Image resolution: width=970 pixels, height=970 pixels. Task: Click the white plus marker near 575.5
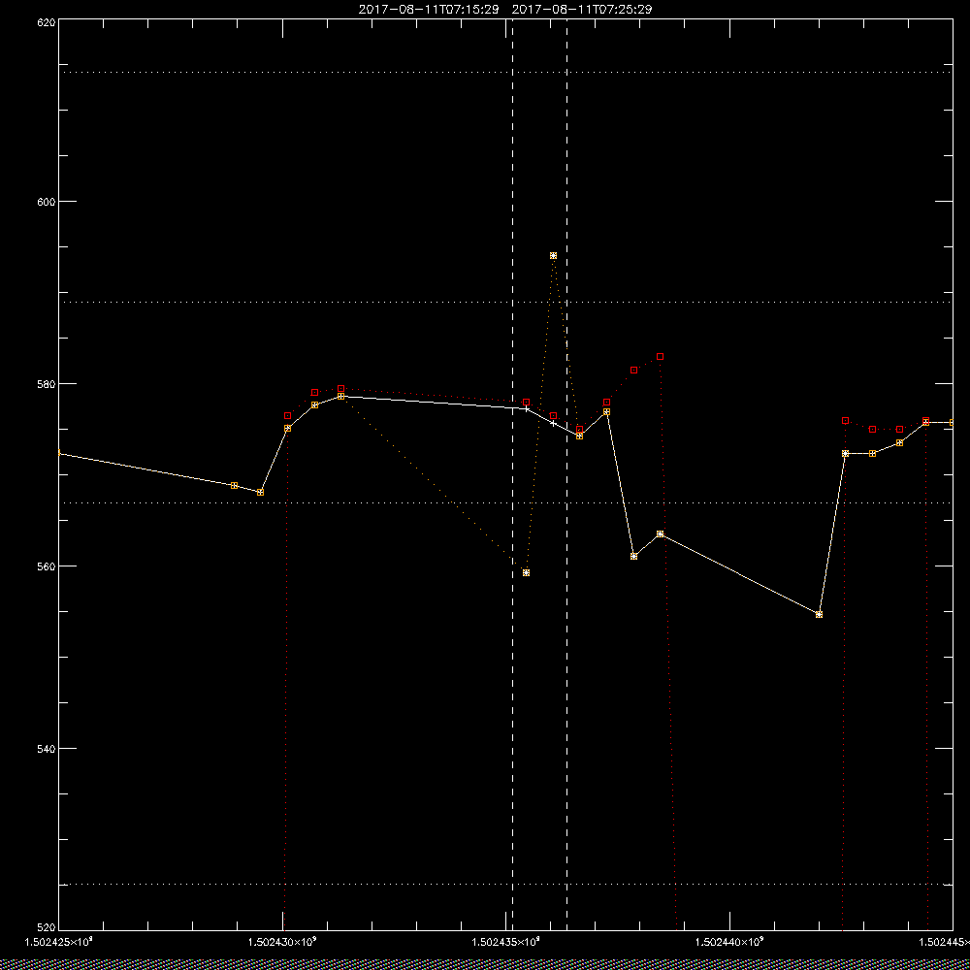(553, 423)
